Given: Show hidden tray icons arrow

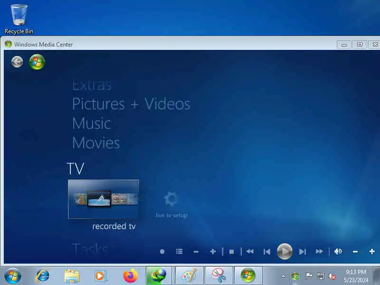Looking at the screenshot, I should pyautogui.click(x=283, y=276).
